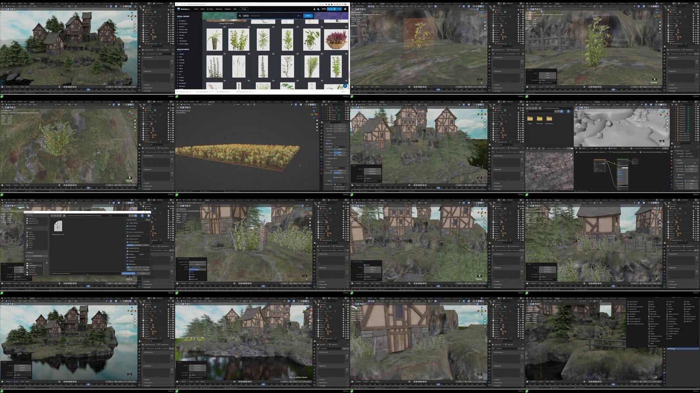The image size is (700, 393).
Task: Click the round scroll-to-top arrow on the plant website
Action: pos(345,86)
